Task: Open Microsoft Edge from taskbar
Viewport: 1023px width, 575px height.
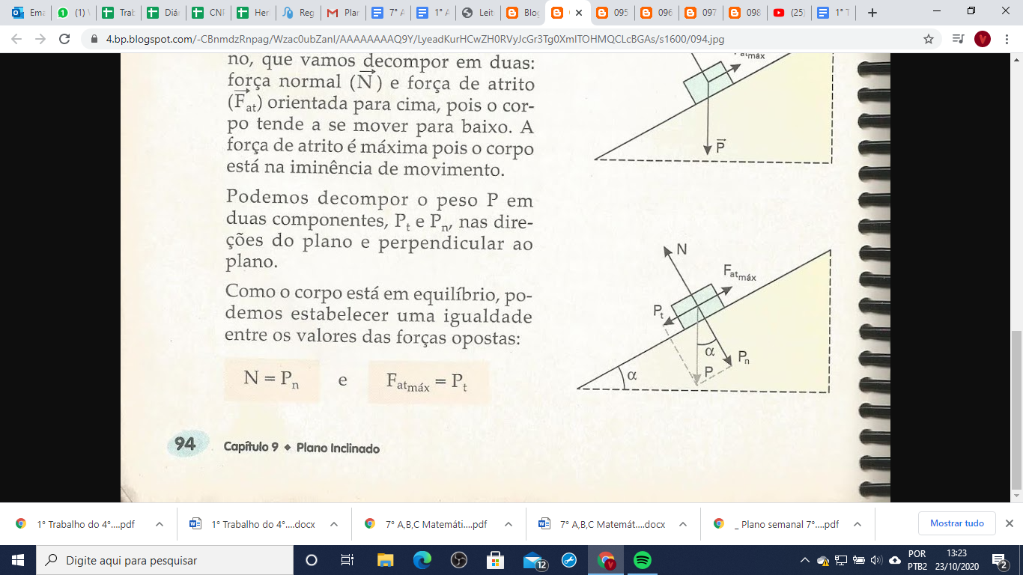Action: (422, 560)
